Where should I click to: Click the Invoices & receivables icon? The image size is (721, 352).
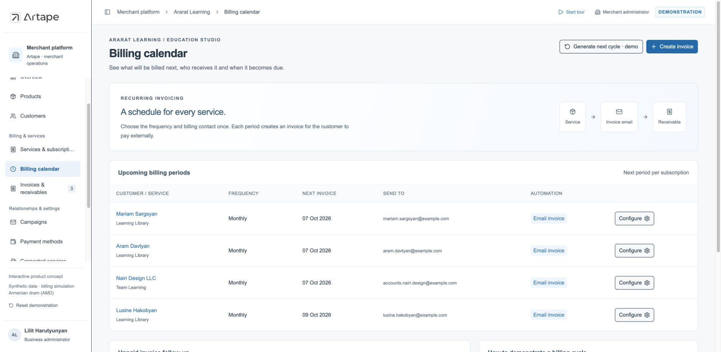[x=13, y=189]
